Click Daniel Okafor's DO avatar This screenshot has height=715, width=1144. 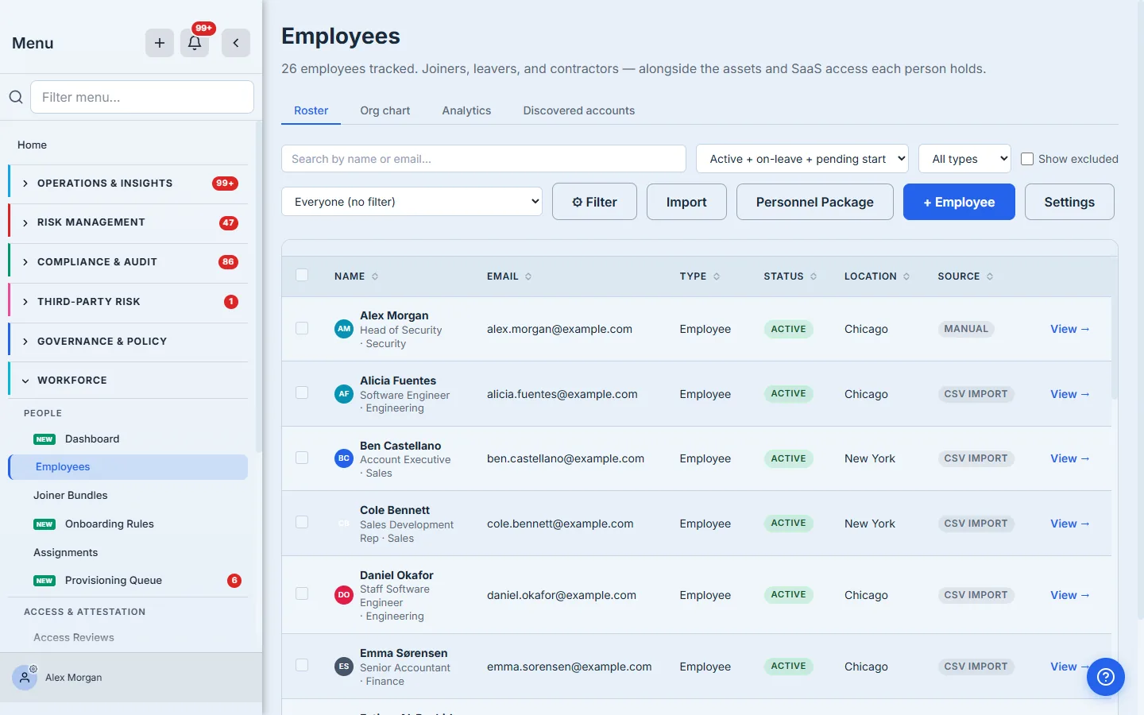click(344, 595)
